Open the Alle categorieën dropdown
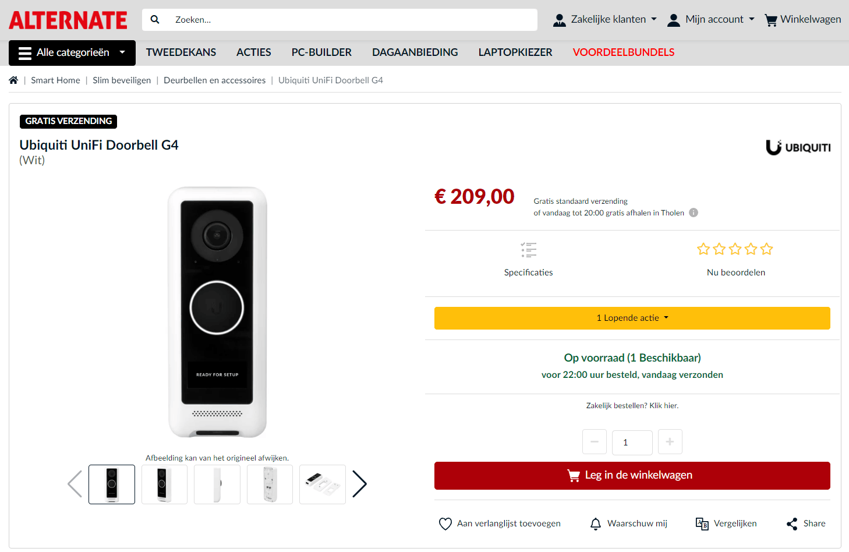849x552 pixels. (72, 53)
